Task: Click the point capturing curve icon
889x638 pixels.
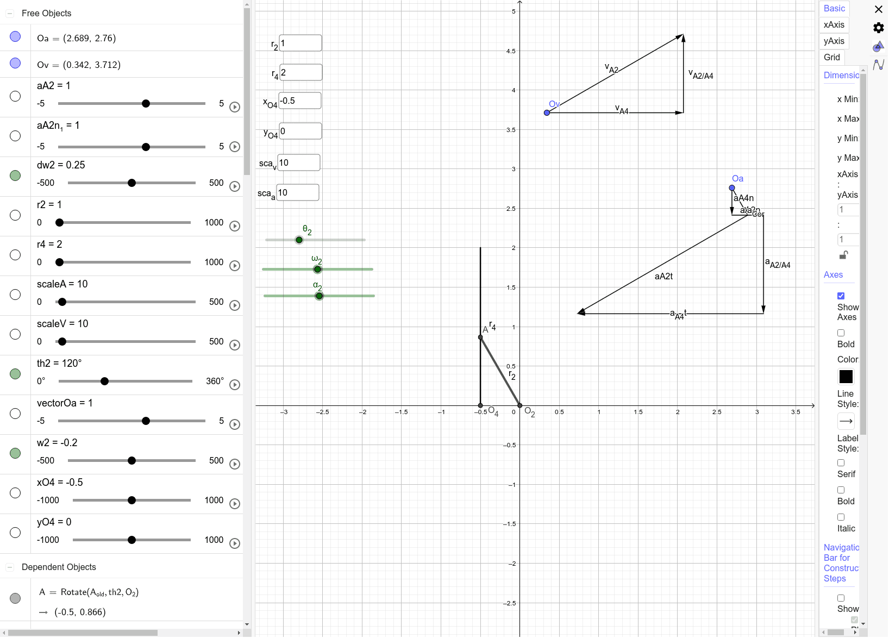Action: tap(879, 65)
